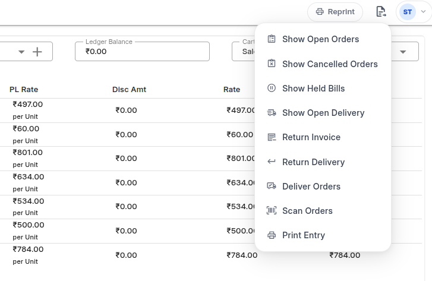
Task: Click the Ledger Balance field
Action: [x=142, y=52]
